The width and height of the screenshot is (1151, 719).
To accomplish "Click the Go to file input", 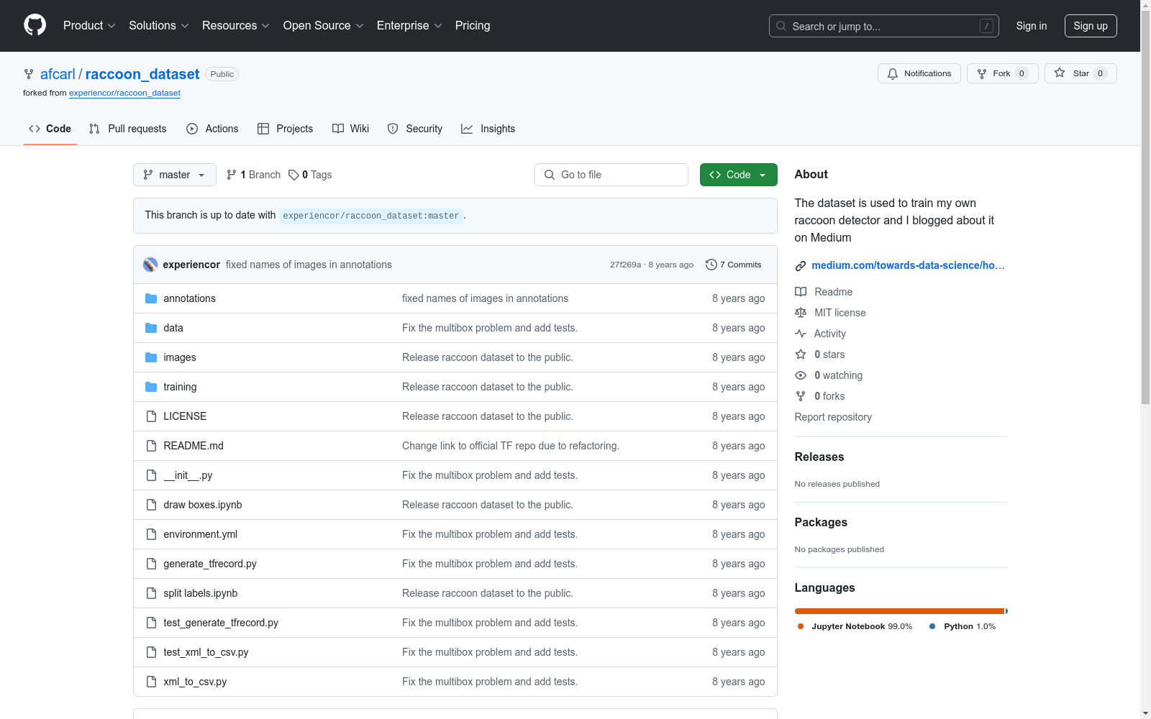I will 611,175.
